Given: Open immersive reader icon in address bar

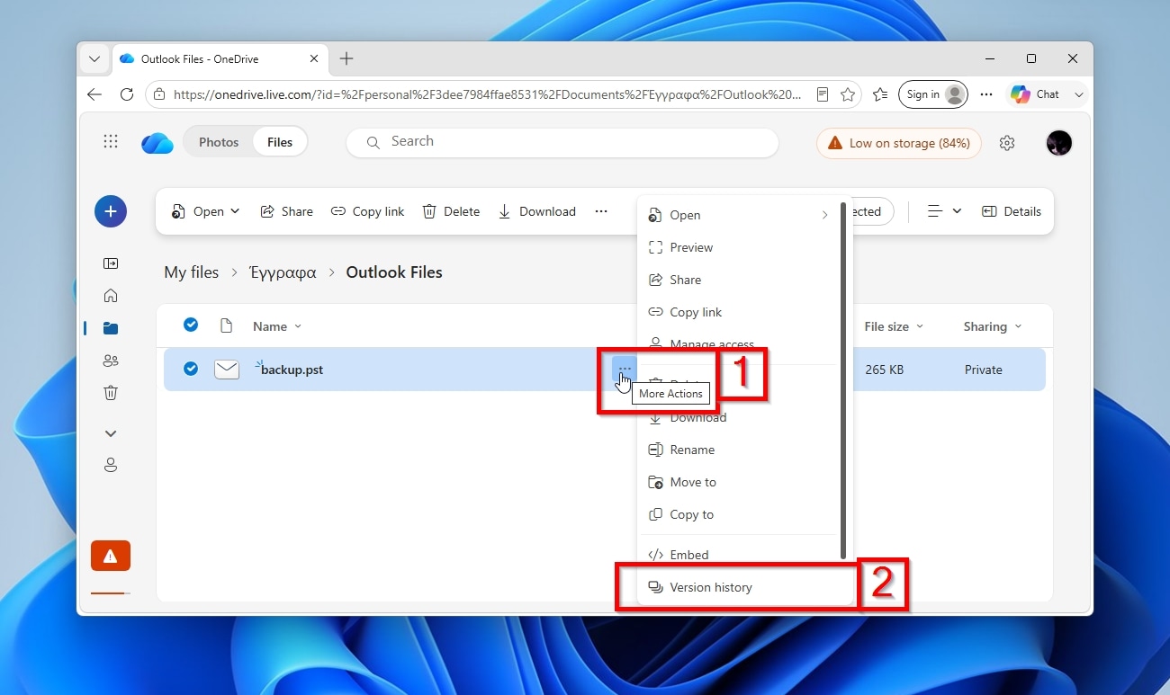Looking at the screenshot, I should tap(822, 94).
